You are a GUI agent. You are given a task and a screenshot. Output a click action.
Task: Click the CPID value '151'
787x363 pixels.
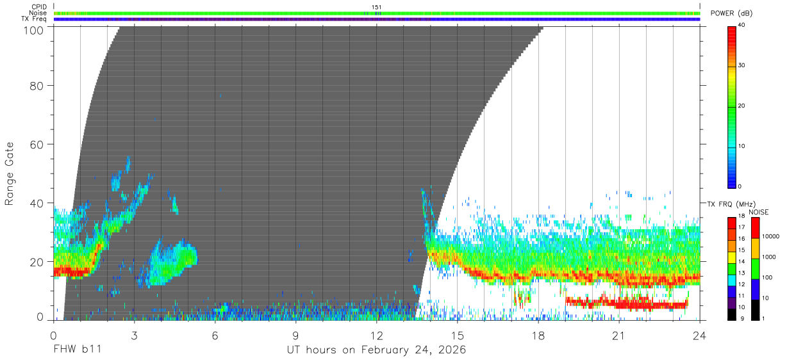click(x=377, y=7)
